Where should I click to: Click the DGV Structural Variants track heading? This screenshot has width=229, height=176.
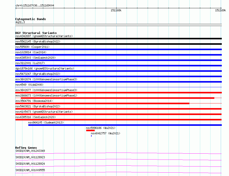(36, 33)
